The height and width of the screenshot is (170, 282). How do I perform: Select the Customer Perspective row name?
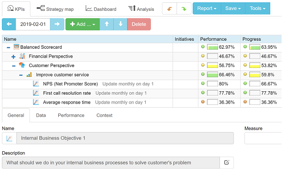(x=51, y=66)
